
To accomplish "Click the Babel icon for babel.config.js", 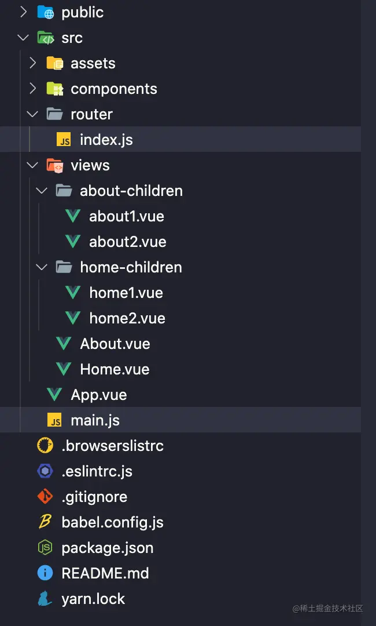I will click(x=45, y=522).
